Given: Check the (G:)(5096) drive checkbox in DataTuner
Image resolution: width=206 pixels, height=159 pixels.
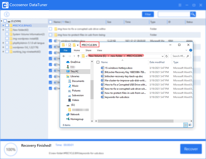Looking at the screenshot, I should click(x=5, y=21).
